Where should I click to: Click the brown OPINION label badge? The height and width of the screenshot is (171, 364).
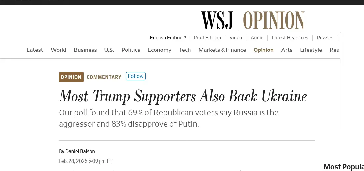point(71,77)
